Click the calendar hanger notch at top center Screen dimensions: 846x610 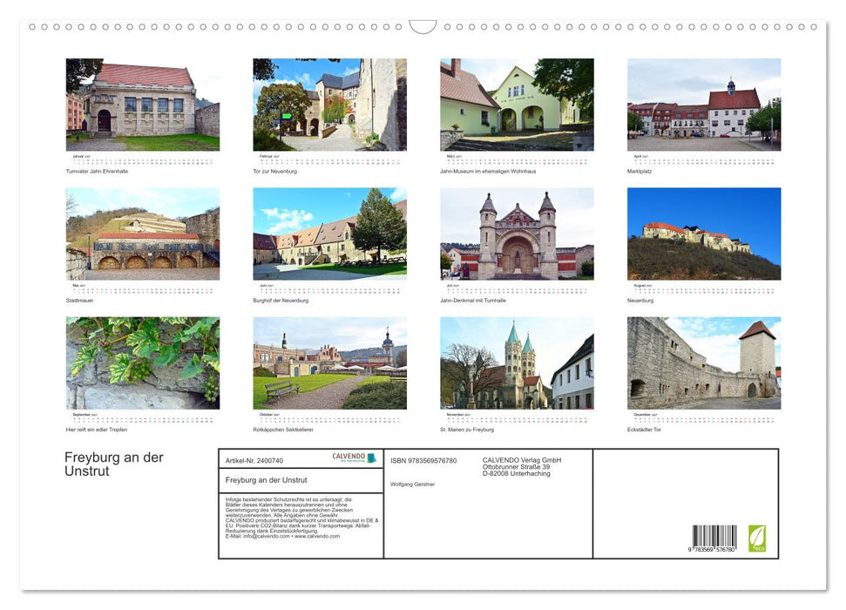(423, 27)
